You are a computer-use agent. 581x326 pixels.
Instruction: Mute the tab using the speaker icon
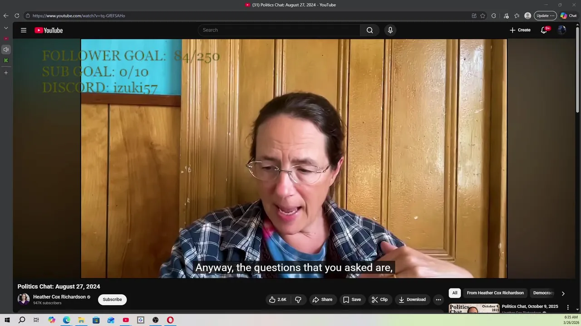click(x=6, y=49)
